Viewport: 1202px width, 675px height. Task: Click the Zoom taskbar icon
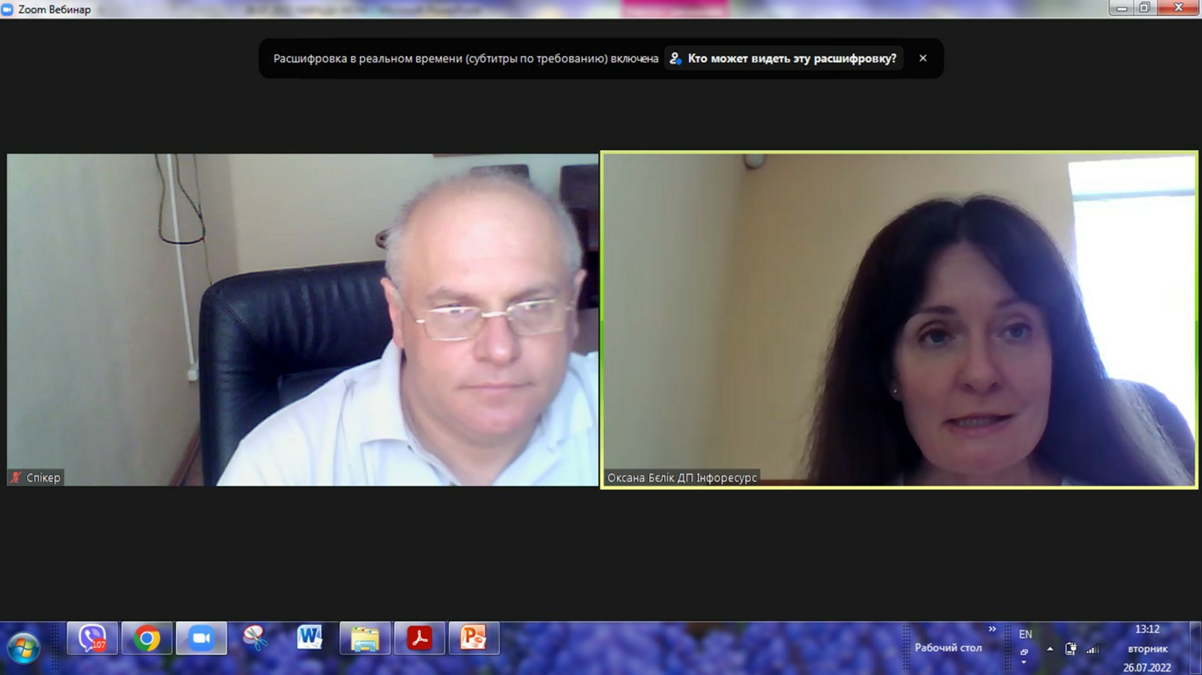point(201,639)
